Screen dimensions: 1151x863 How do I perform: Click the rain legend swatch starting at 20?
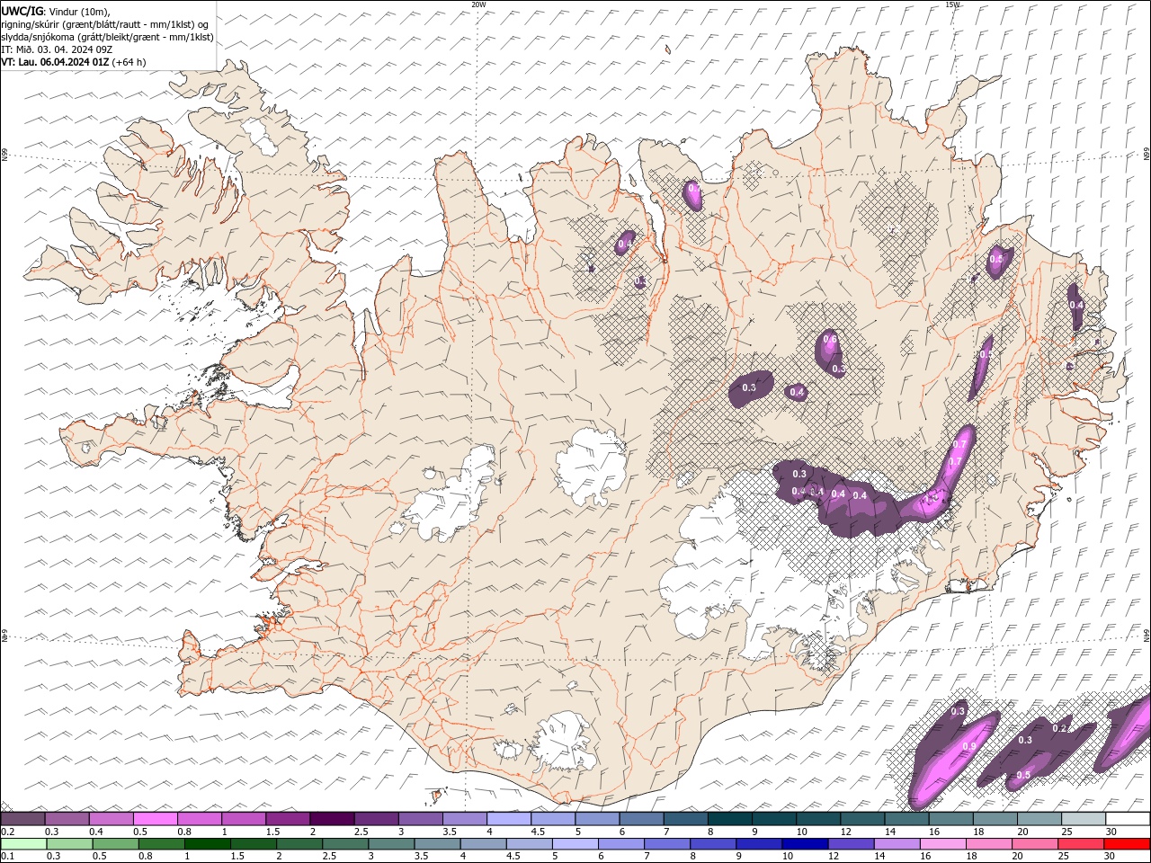tap(1035, 844)
